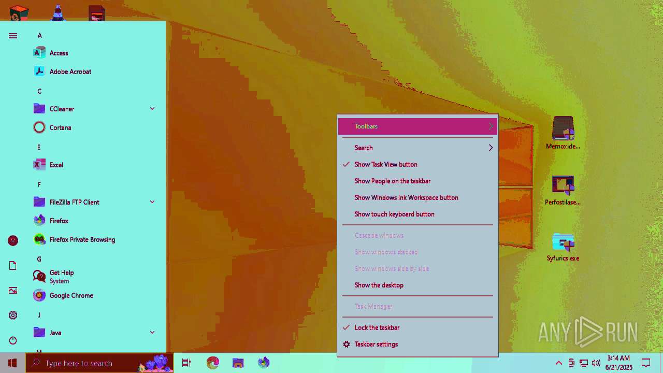Open the Settings gear in Start sidebar

(13, 315)
